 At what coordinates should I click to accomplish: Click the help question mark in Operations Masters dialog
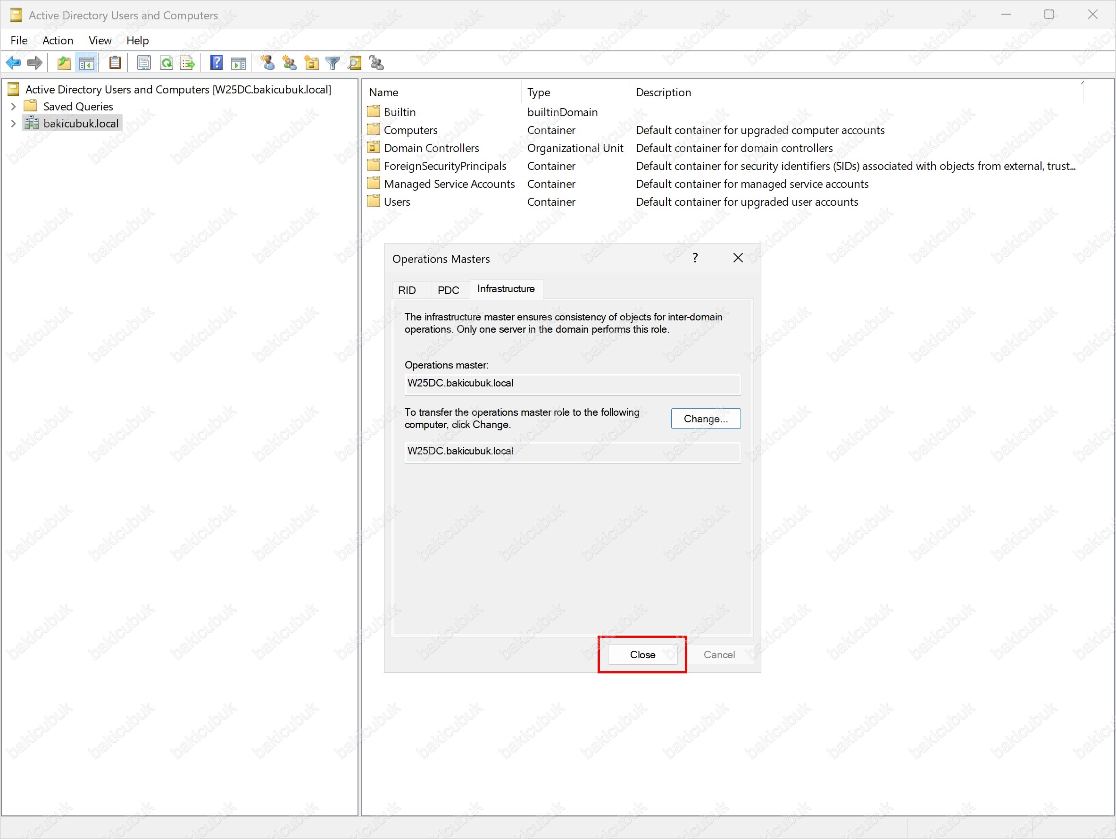point(695,258)
